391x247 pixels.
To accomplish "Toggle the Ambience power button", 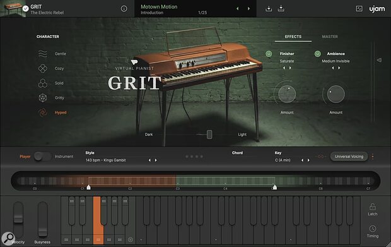I will tap(317, 54).
